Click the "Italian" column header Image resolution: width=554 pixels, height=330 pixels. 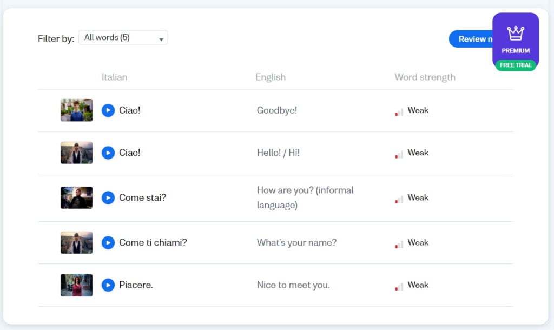point(114,77)
